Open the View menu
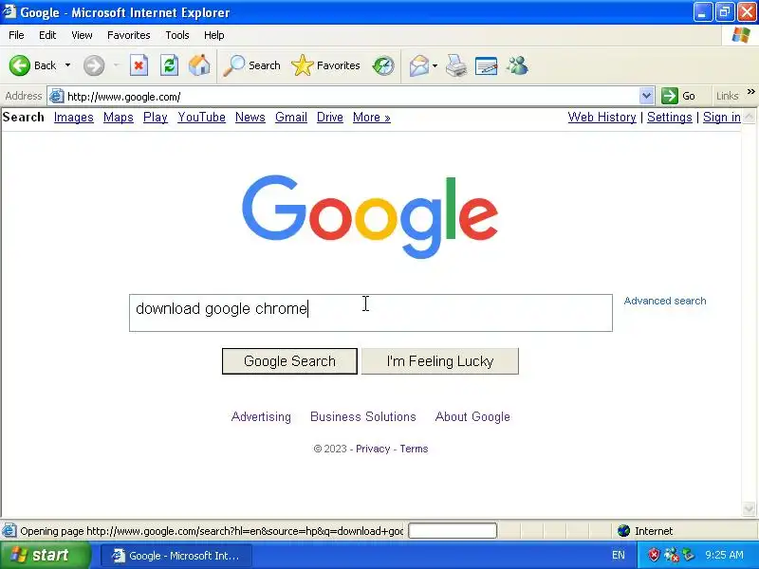This screenshot has width=759, height=569. pos(82,35)
